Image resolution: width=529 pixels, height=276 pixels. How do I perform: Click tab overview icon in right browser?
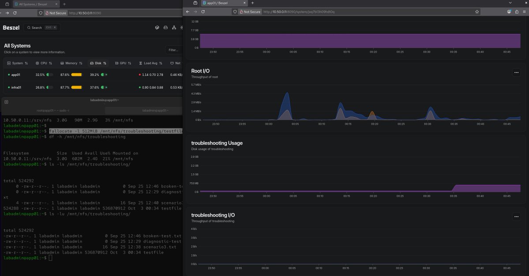click(195, 3)
